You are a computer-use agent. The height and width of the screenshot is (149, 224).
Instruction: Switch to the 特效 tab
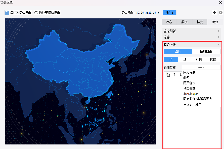click(x=215, y=22)
